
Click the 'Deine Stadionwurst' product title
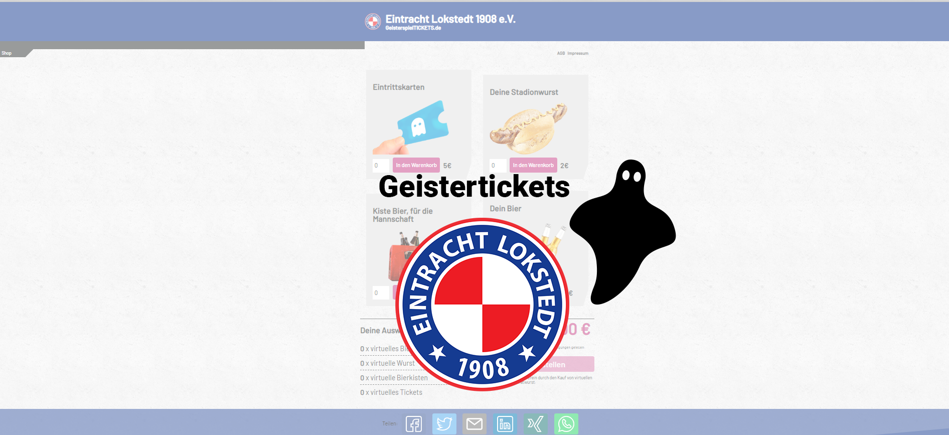[524, 92]
